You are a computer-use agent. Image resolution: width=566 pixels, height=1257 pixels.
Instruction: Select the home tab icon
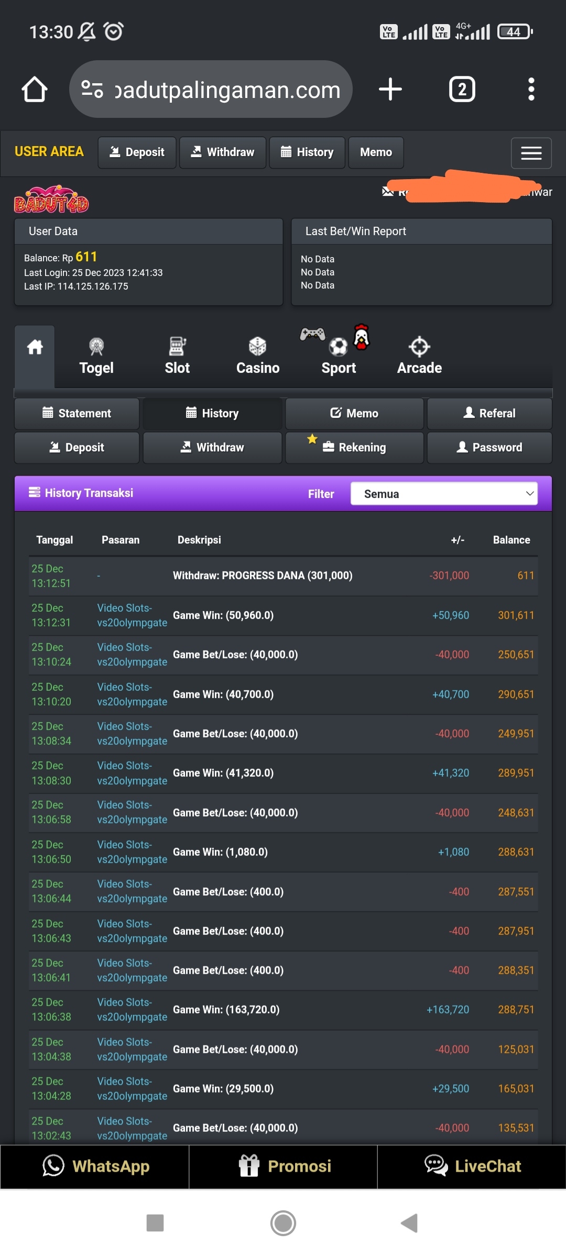click(35, 348)
